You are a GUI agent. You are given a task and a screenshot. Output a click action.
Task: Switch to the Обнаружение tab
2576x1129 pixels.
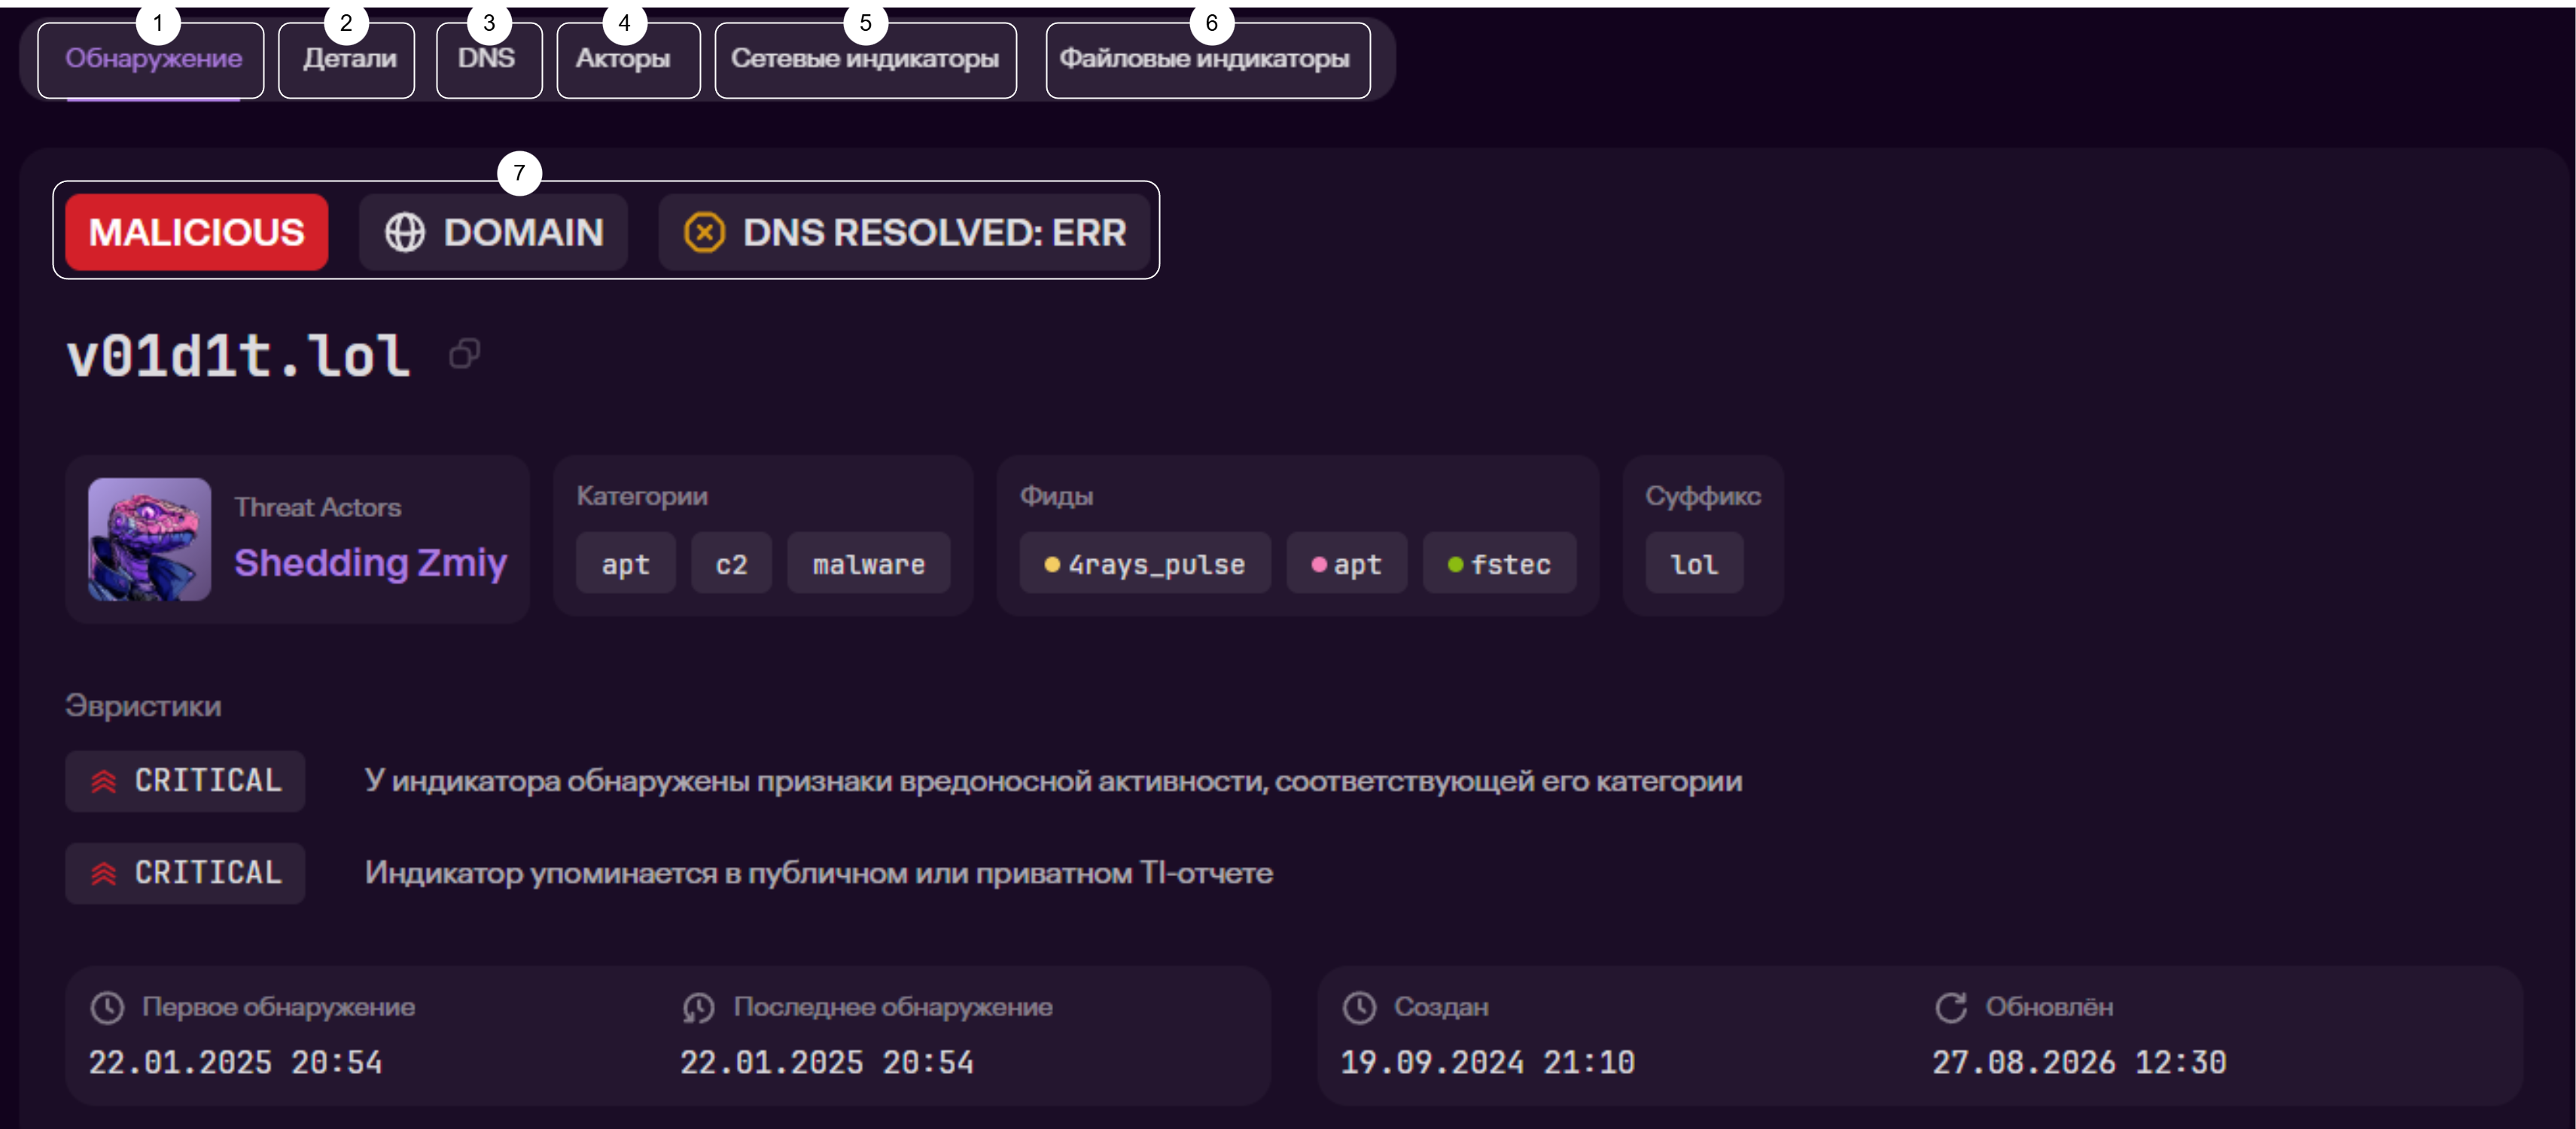(x=151, y=60)
